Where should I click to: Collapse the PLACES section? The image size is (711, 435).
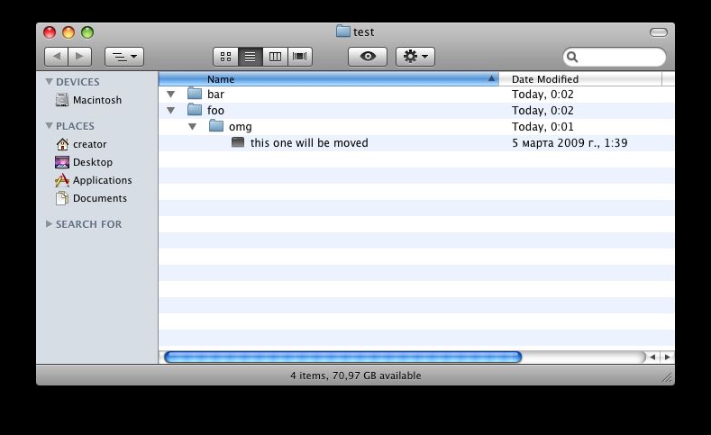49,125
